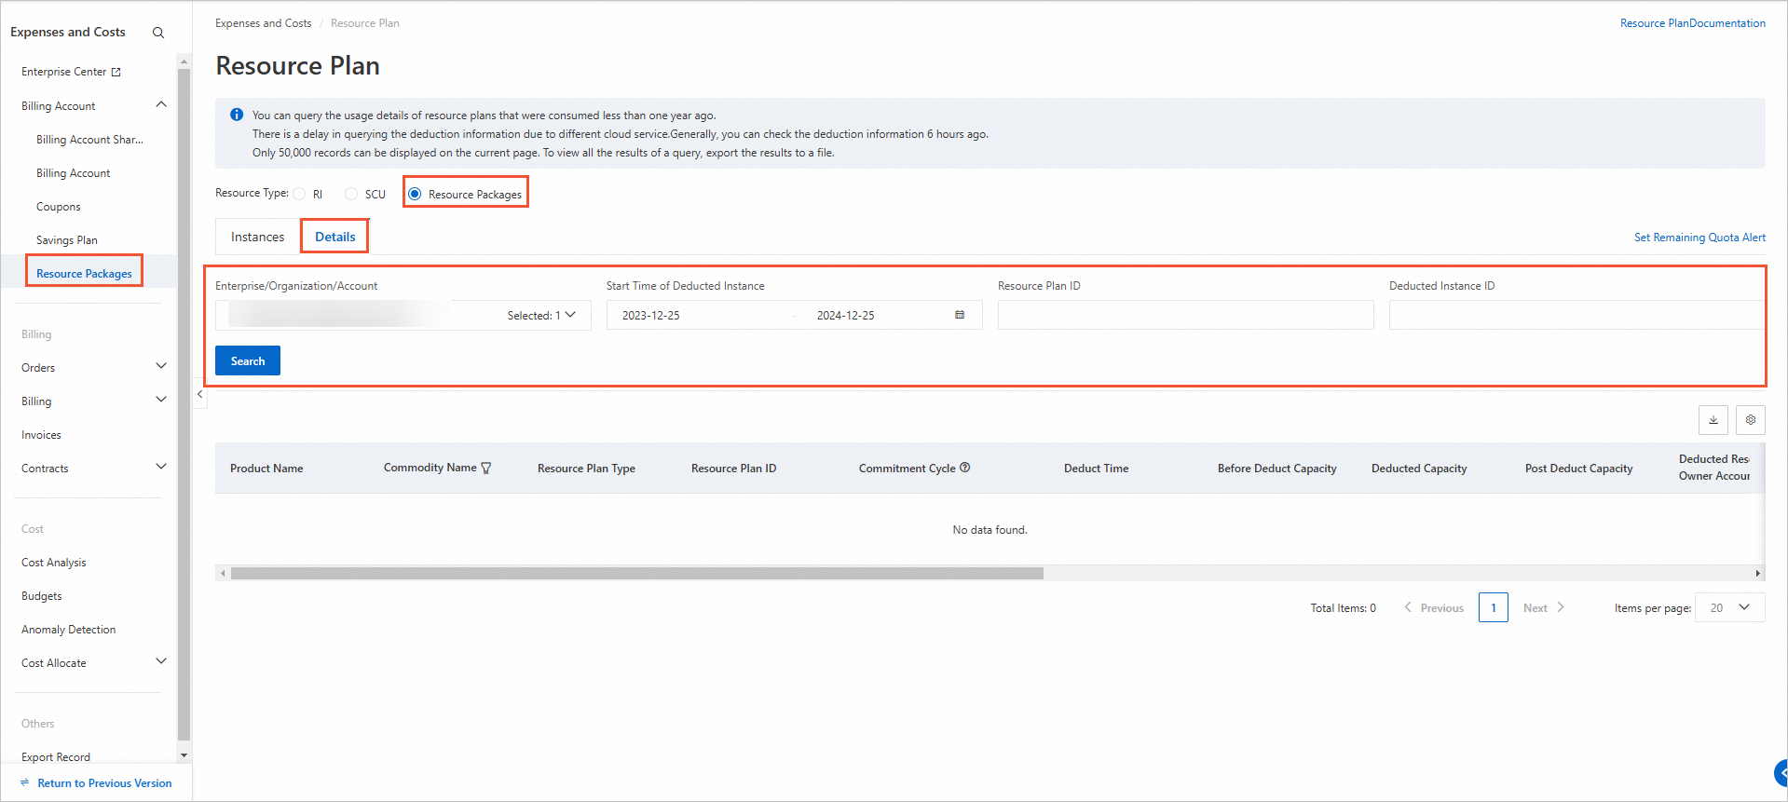The width and height of the screenshot is (1788, 802).
Task: Click the Before Deduct Capacity column header
Action: pyautogui.click(x=1276, y=469)
